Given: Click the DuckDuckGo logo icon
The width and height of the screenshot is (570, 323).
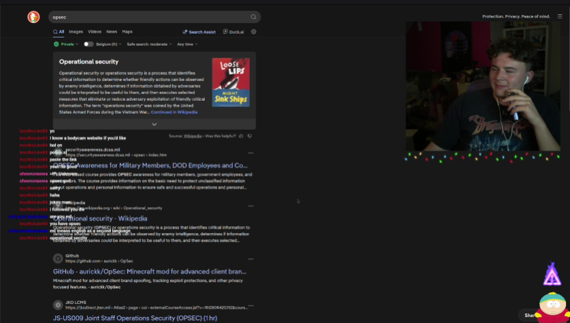Looking at the screenshot, I should pos(33,17).
